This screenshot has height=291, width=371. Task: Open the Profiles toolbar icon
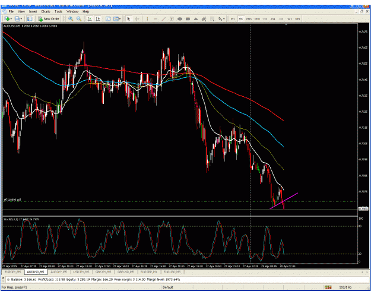click(17, 19)
